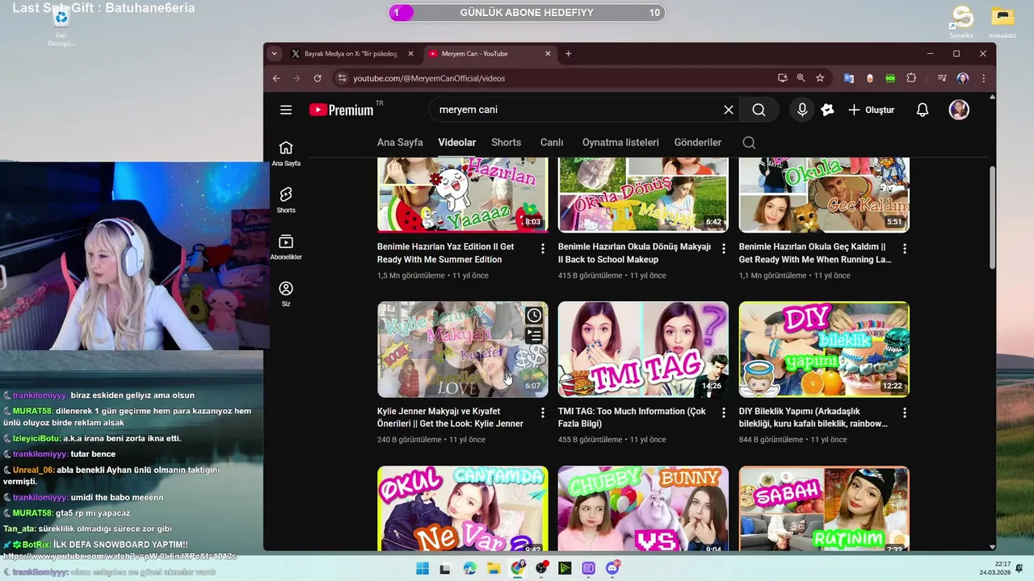Open a new browser tab
1034x581 pixels.
(569, 54)
